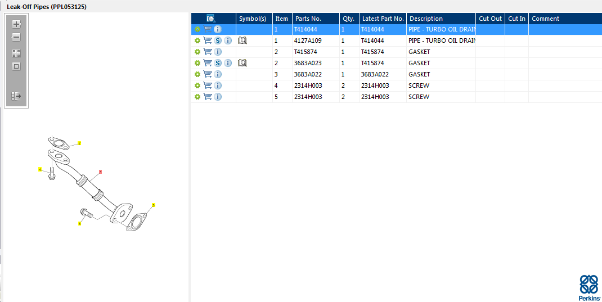Add gasket 3683A023 to the cart
The image size is (602, 302).
[208, 63]
